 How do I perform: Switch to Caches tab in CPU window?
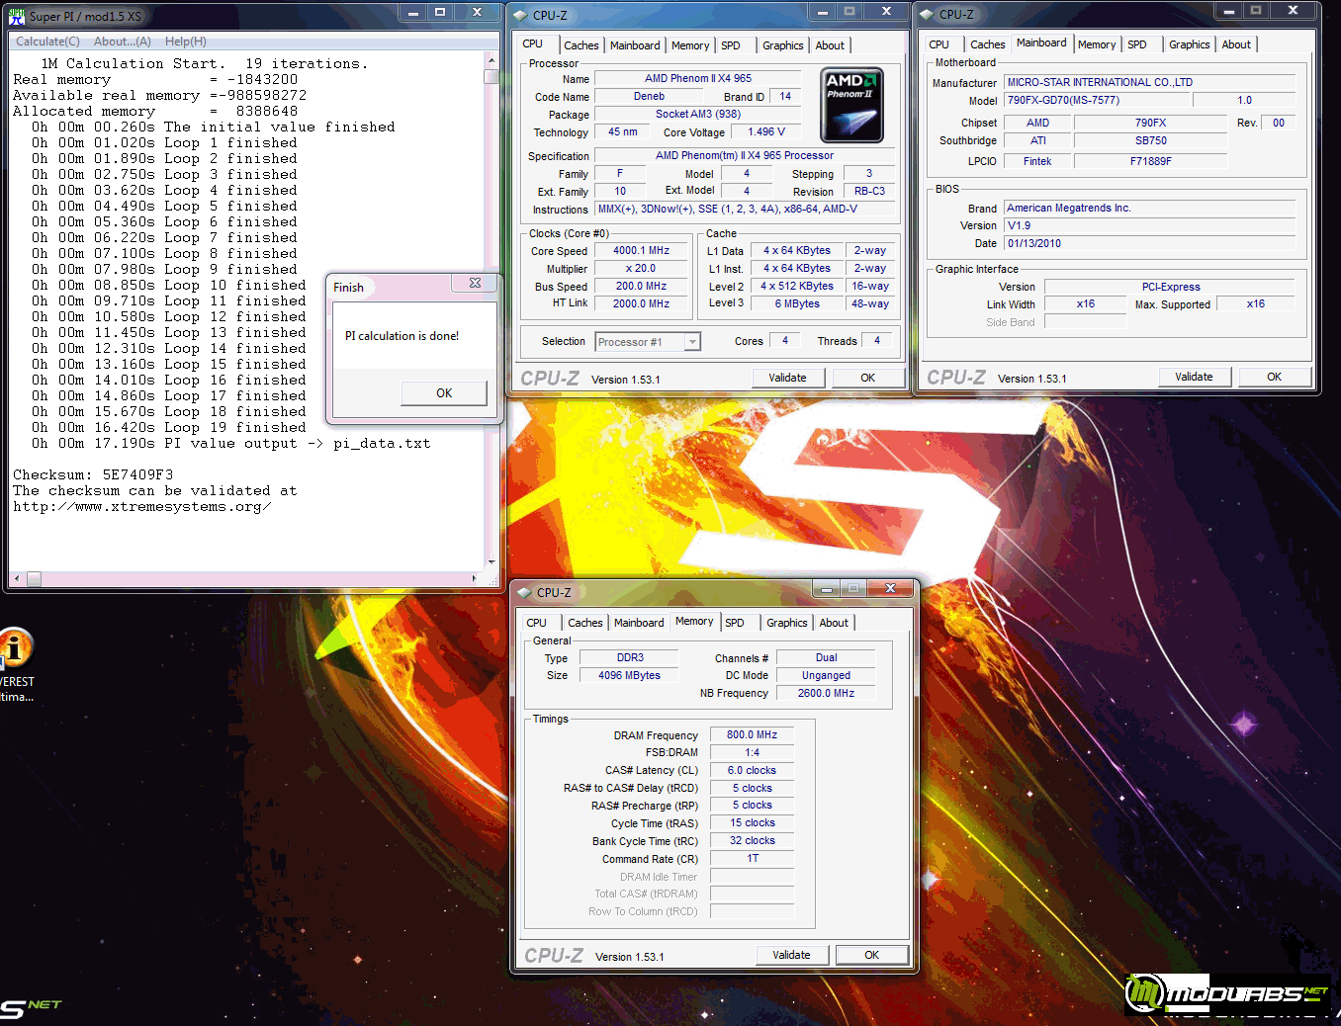coord(581,45)
